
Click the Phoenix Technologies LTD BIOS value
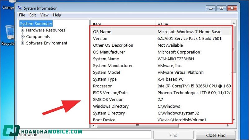pyautogui.click(x=194, y=93)
